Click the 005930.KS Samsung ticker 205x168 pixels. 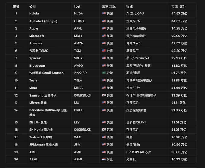click(82, 95)
